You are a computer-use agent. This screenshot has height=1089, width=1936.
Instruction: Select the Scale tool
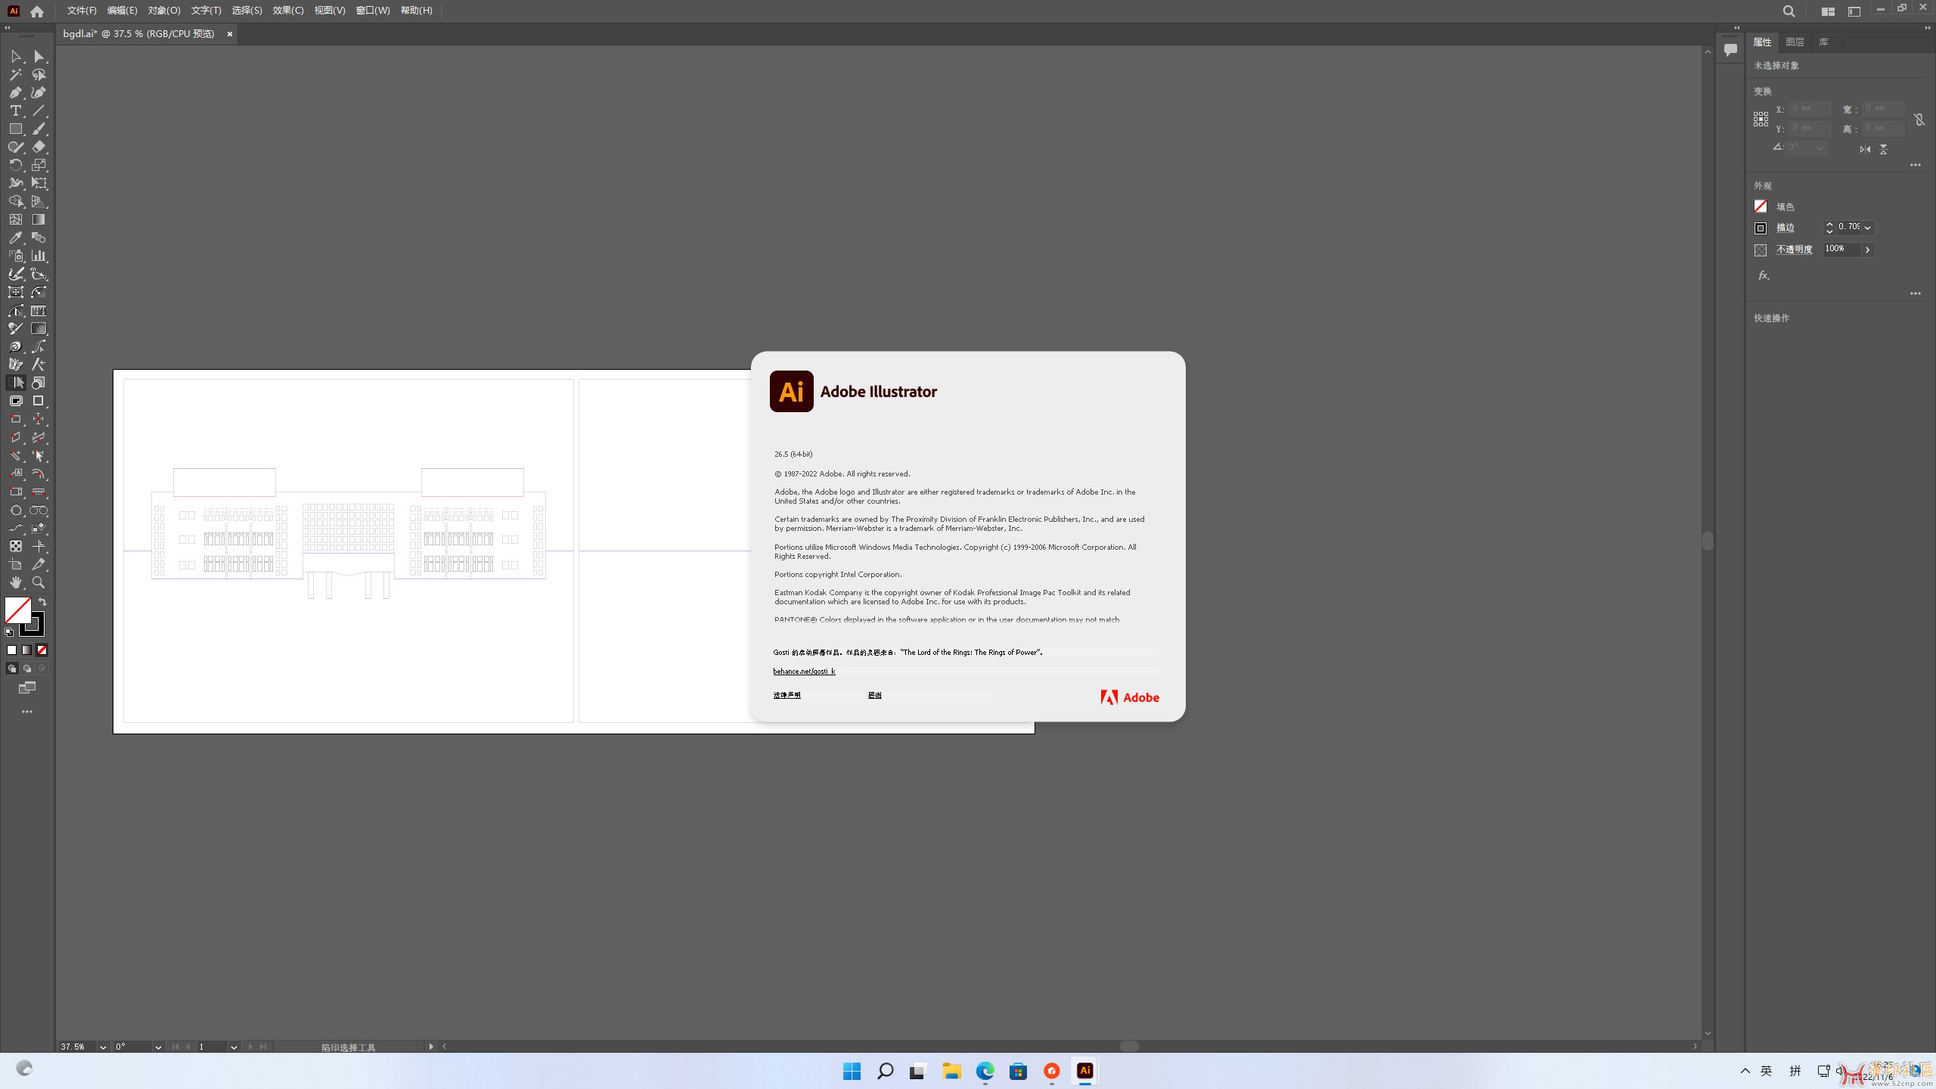(x=39, y=166)
